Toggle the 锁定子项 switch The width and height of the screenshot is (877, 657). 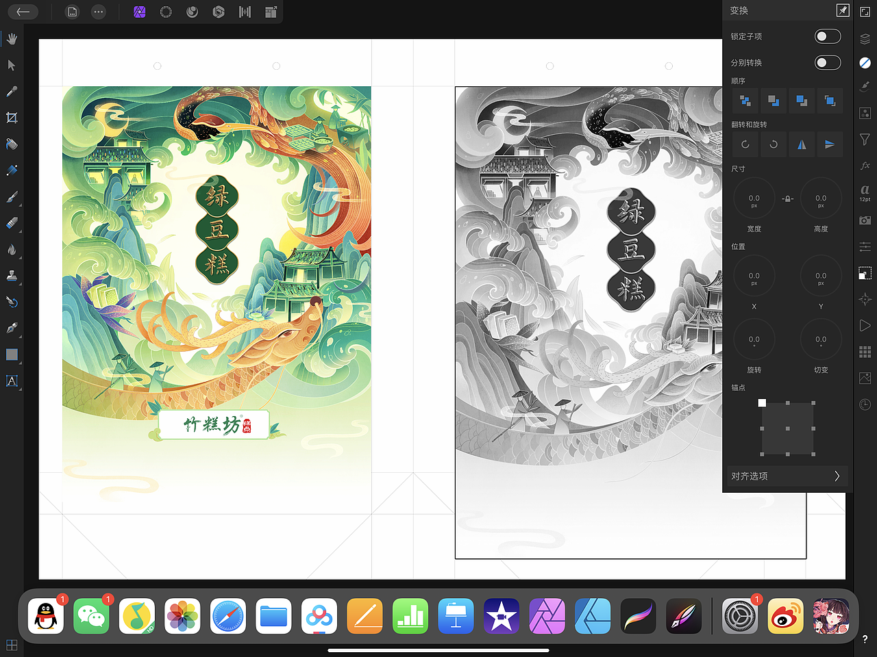click(x=828, y=36)
